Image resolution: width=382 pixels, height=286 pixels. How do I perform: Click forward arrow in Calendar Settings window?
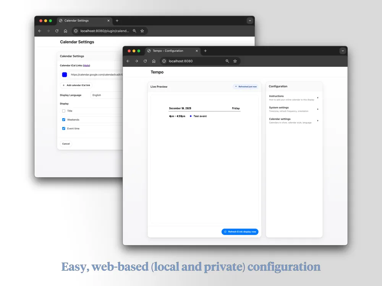coord(48,31)
